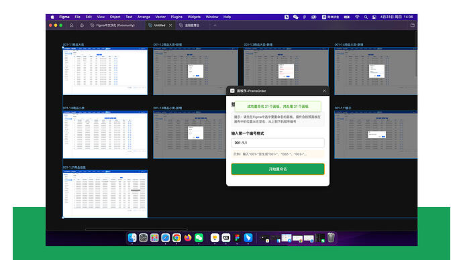Add a new tab with plus
The image size is (463, 260).
[215, 25]
